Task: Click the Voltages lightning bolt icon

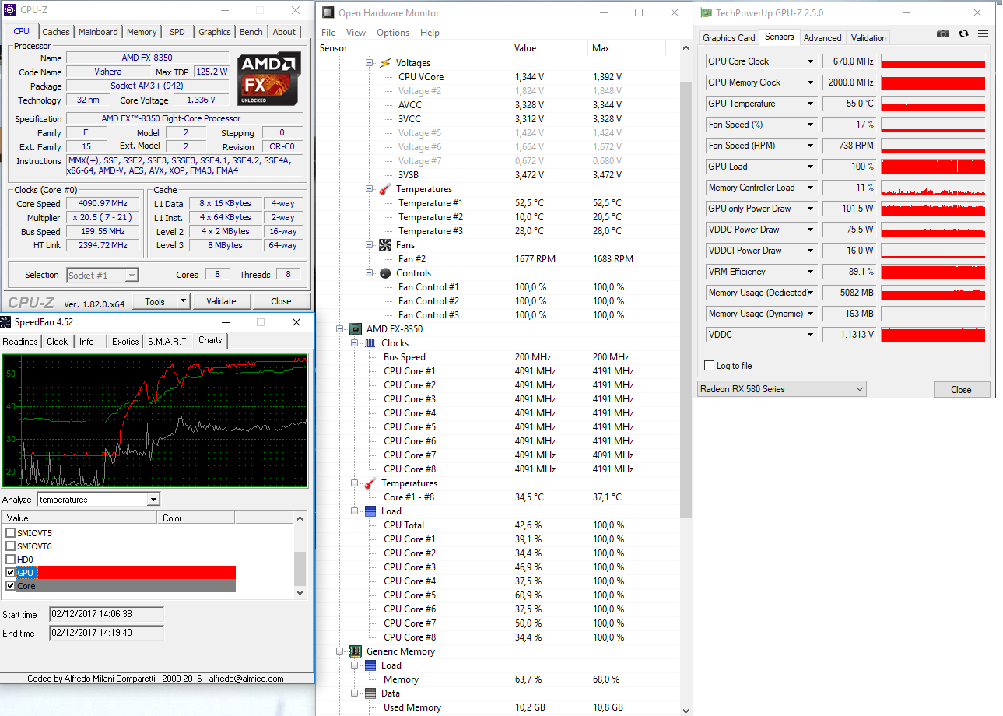Action: tap(384, 63)
